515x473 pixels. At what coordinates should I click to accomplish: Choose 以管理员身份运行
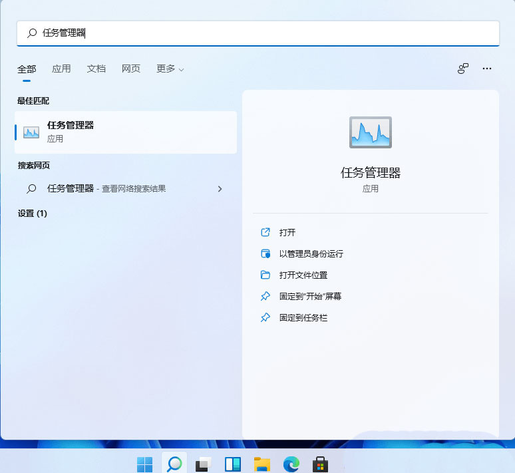[x=311, y=253]
